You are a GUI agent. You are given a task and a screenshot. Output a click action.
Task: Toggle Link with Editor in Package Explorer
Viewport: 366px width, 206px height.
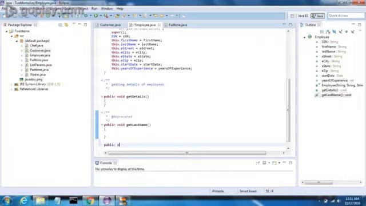tap(66, 25)
